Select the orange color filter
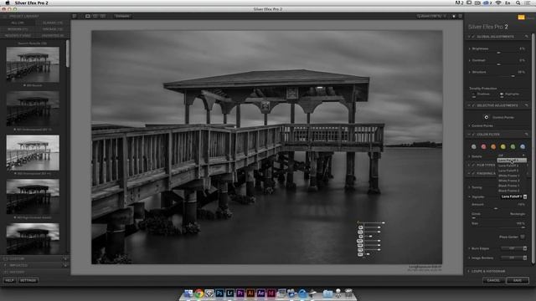Image resolution: width=536 pixels, height=301 pixels. pyautogui.click(x=493, y=147)
